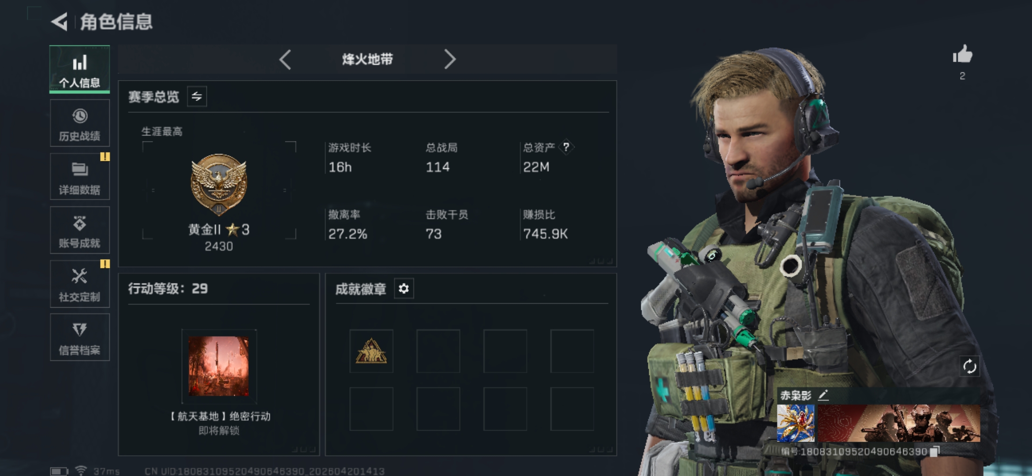
Task: Rotate the character with the refresh icon
Action: [969, 366]
